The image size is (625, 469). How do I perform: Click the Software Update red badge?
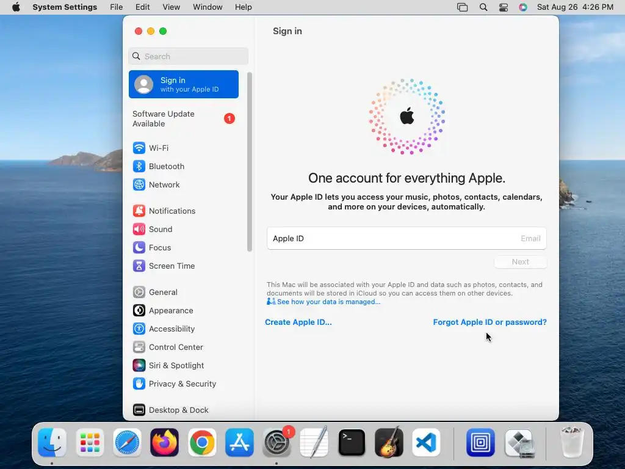point(229,118)
